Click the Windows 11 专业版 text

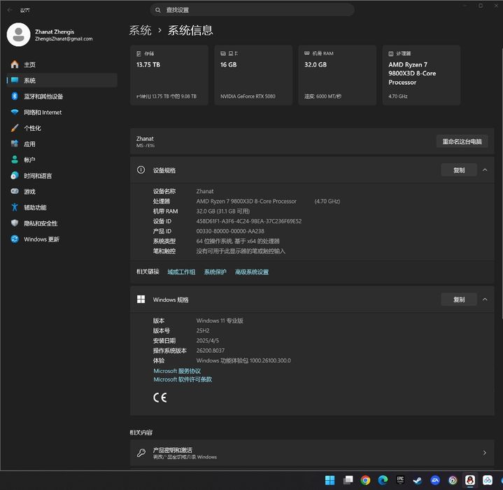click(x=220, y=321)
